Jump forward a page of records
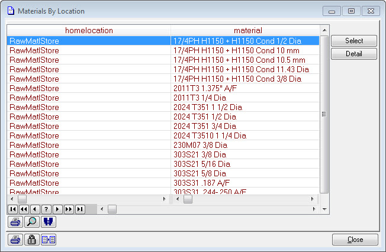This screenshot has width=386, height=252. click(69, 209)
